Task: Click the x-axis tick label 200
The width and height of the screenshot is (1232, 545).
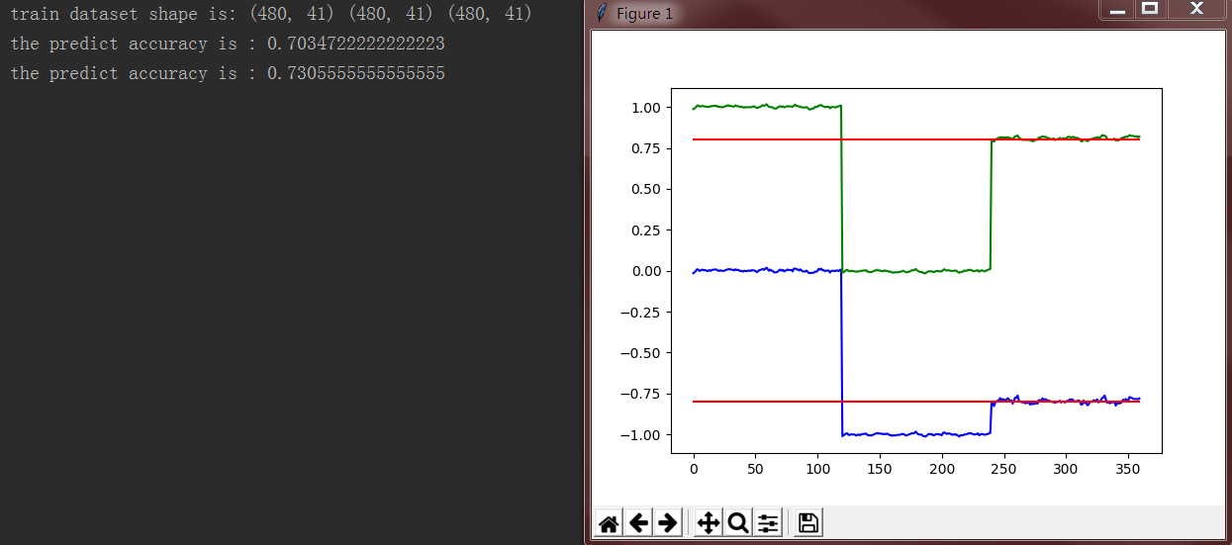Action: pos(941,468)
